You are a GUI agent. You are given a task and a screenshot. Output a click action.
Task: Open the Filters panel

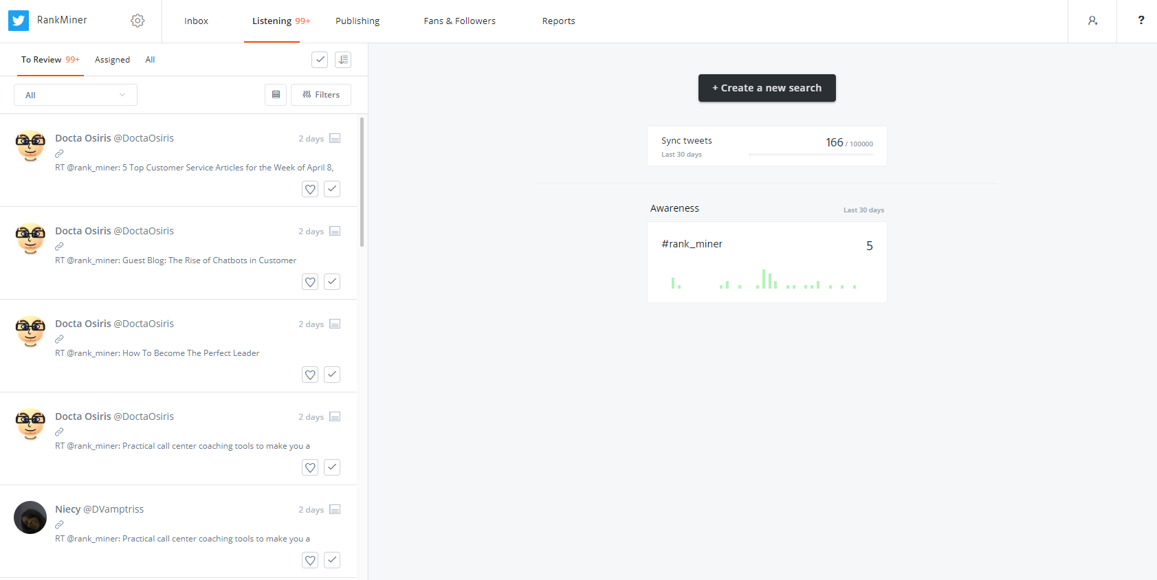point(321,95)
